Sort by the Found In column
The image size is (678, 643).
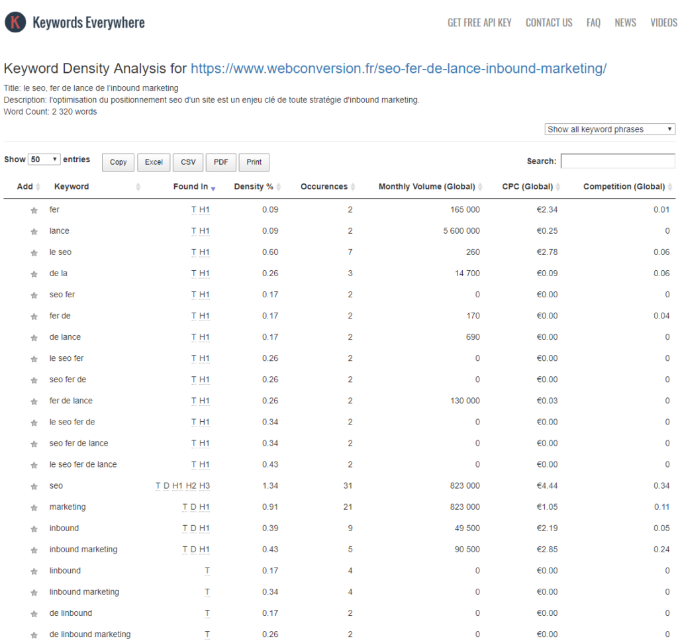[x=191, y=187]
